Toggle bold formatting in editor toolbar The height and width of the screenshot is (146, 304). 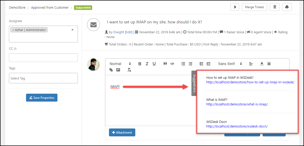[140, 64]
